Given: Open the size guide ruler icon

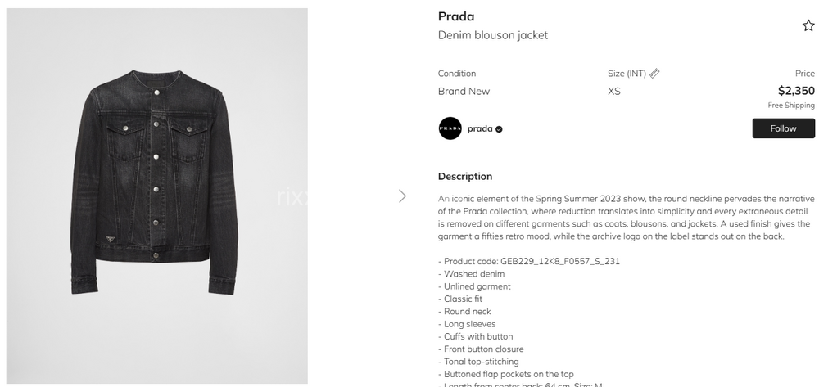Looking at the screenshot, I should click(x=654, y=74).
